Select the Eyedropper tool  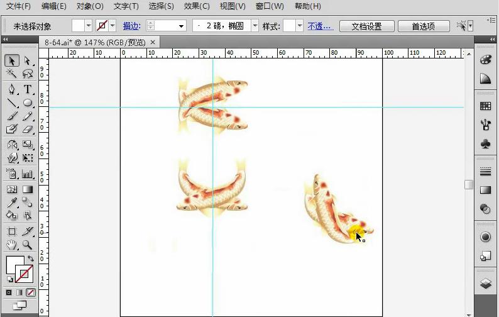pos(12,203)
